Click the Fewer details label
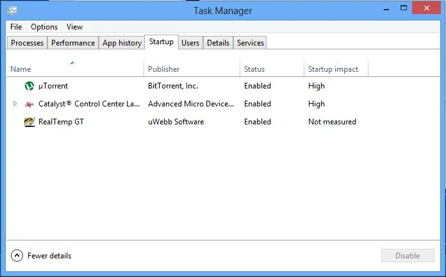Viewport: 446px width, 277px height. pyautogui.click(x=49, y=256)
